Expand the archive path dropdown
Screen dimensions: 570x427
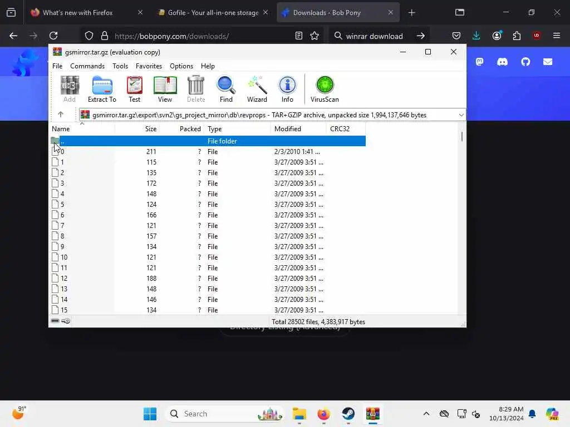point(461,115)
